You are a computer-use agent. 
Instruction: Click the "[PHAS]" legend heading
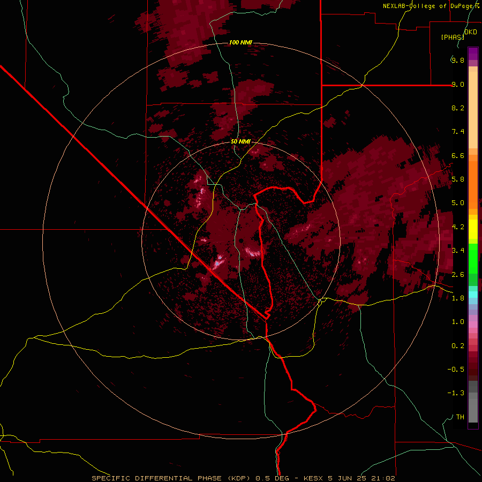pyautogui.click(x=453, y=37)
